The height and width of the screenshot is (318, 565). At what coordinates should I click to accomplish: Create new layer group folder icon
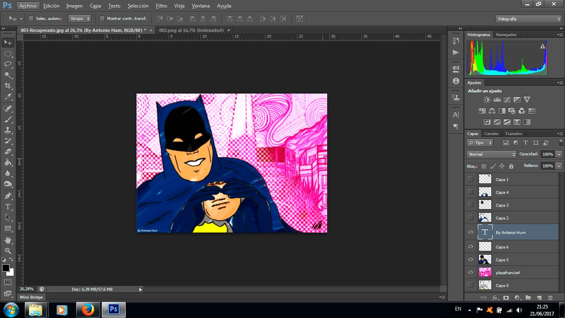[x=528, y=298]
